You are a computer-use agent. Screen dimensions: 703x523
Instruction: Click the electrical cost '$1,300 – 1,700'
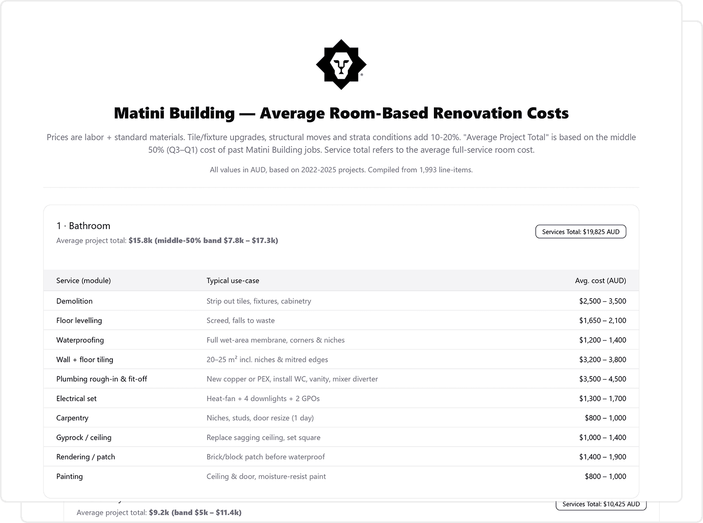click(x=603, y=398)
